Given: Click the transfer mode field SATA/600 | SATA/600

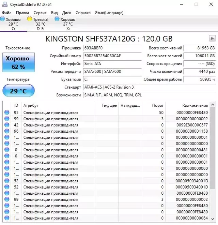Looking at the screenshot, I should coord(112,72).
